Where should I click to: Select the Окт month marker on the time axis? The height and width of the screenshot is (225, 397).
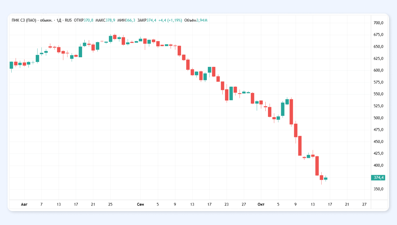coord(261,204)
